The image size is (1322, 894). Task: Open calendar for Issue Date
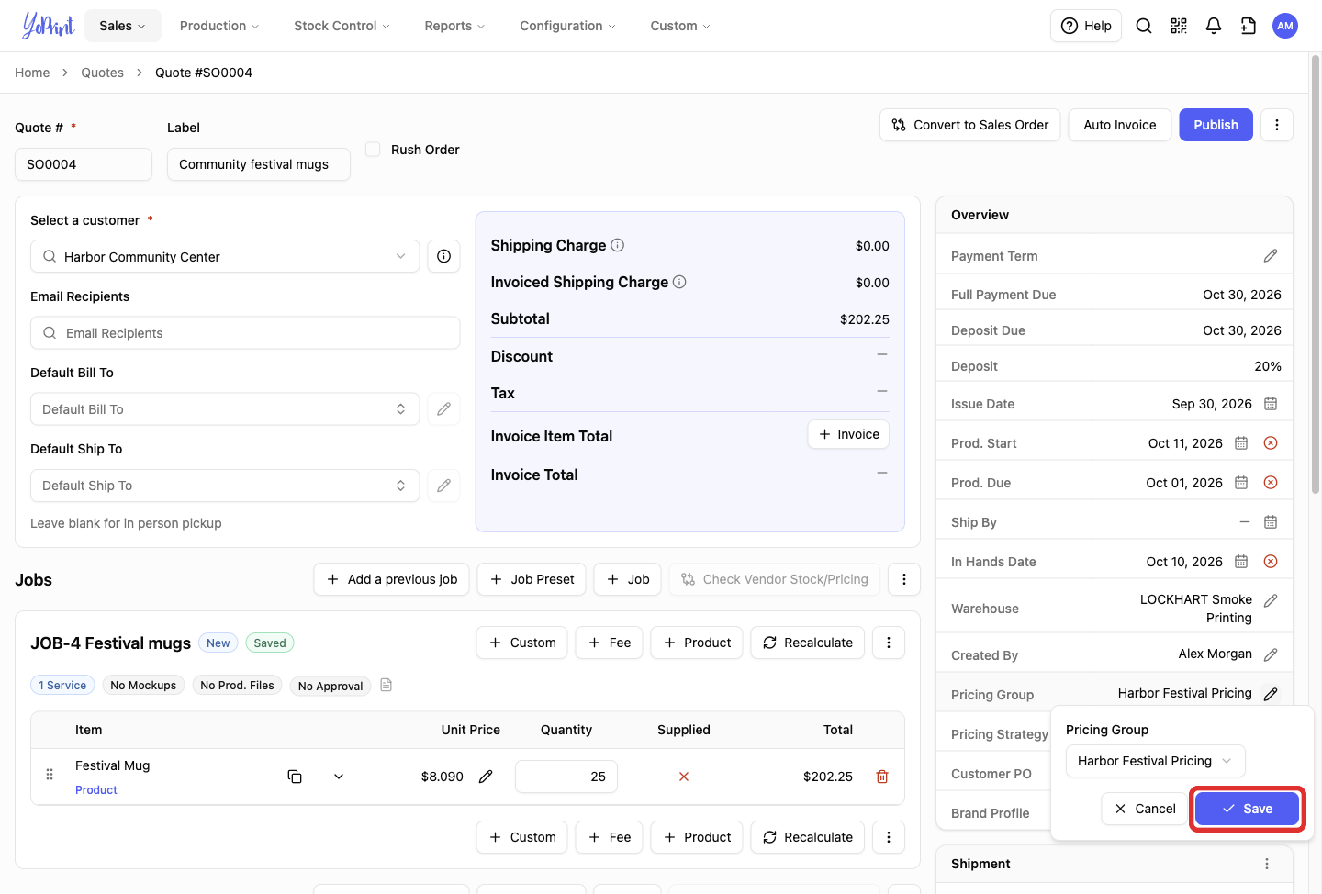pyautogui.click(x=1271, y=404)
